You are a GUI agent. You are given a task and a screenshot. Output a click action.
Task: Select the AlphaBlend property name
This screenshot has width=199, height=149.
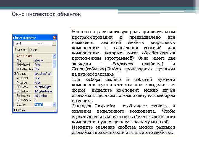tap(23, 65)
